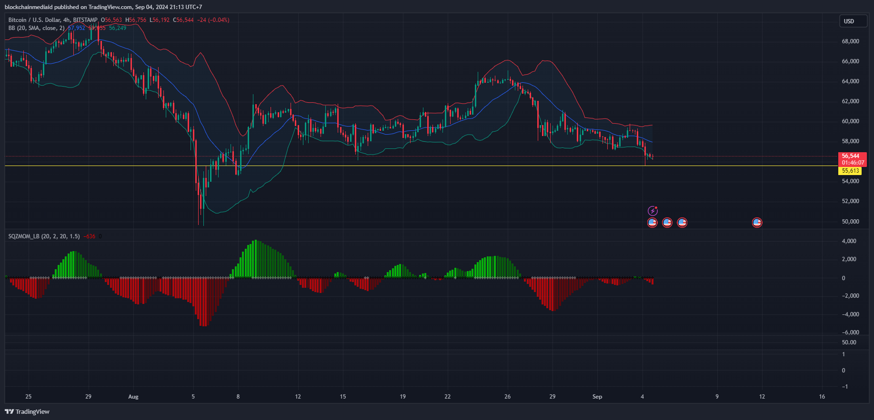Click the green BB lower band value 56,249
This screenshot has width=874, height=420.
click(x=118, y=28)
